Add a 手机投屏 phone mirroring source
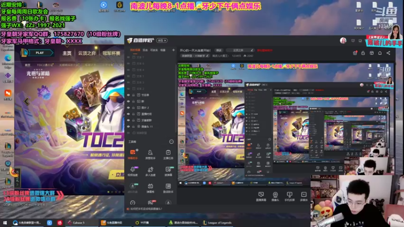The image size is (404, 227). click(289, 196)
